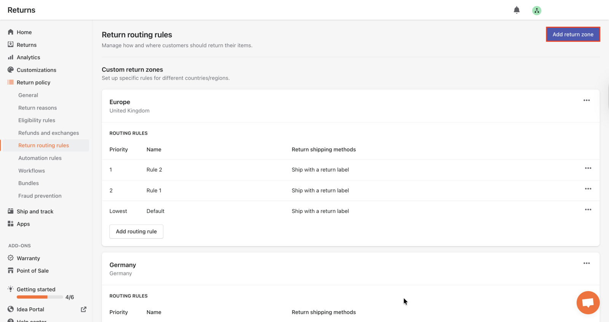Open the notifications bell
The height and width of the screenshot is (322, 609).
click(517, 10)
